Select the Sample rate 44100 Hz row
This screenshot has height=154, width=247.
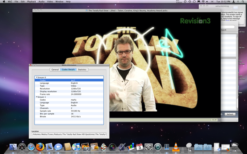[69, 111]
